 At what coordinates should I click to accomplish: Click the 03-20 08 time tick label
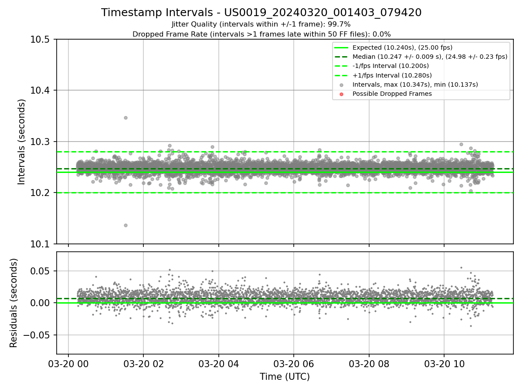click(x=369, y=363)
